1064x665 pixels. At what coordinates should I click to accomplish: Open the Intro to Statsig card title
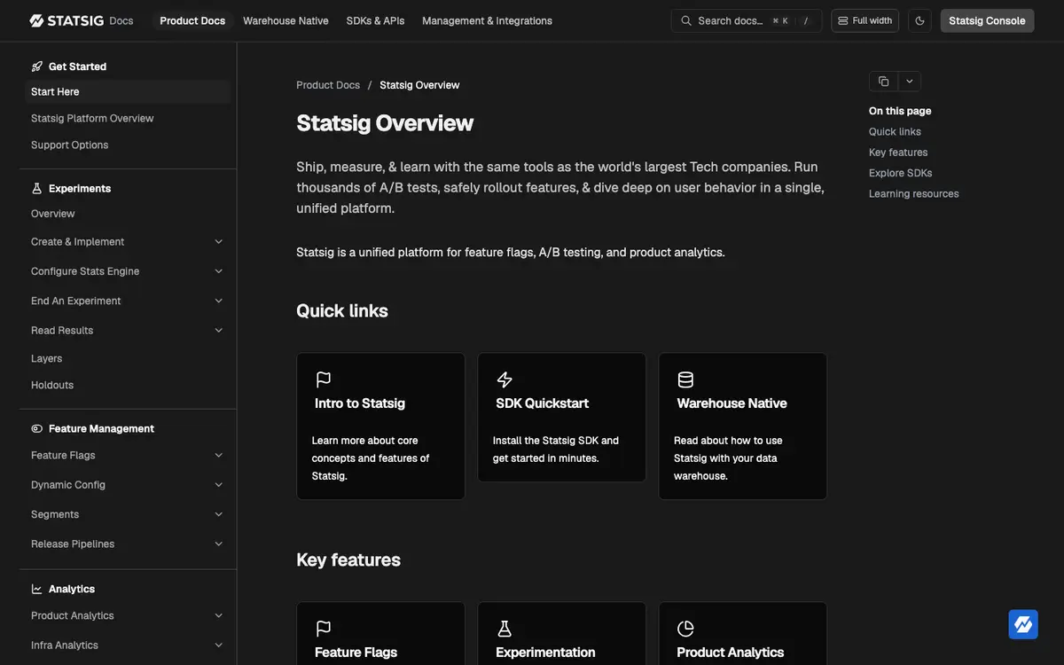point(360,403)
